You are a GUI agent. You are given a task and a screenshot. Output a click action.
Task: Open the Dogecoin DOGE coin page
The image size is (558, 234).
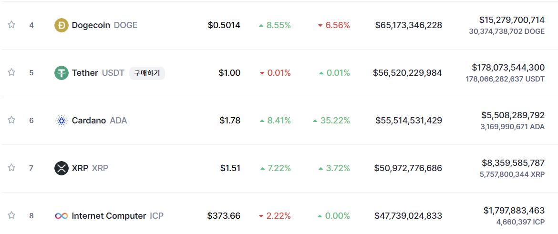(x=104, y=25)
